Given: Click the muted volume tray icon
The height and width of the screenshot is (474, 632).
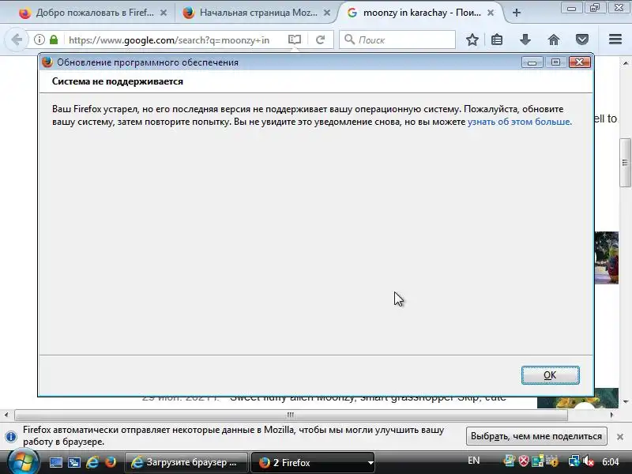Looking at the screenshot, I should pos(588,461).
